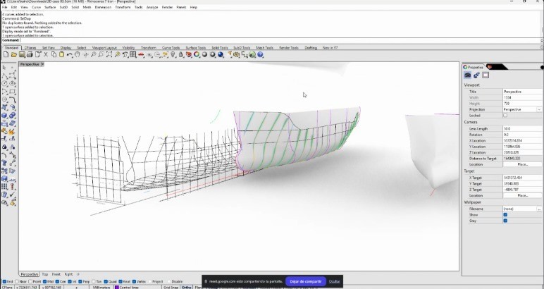Switch to the Curve Tools toolbar tab
544x289 pixels.
click(x=171, y=48)
